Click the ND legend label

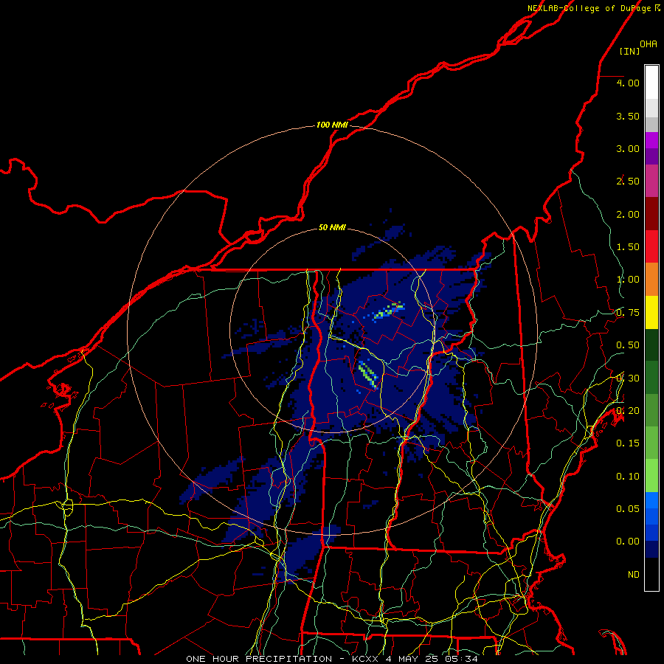pos(634,575)
